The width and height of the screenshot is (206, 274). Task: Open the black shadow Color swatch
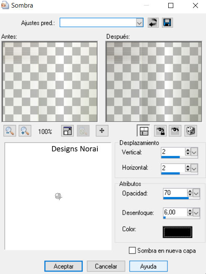(x=177, y=232)
